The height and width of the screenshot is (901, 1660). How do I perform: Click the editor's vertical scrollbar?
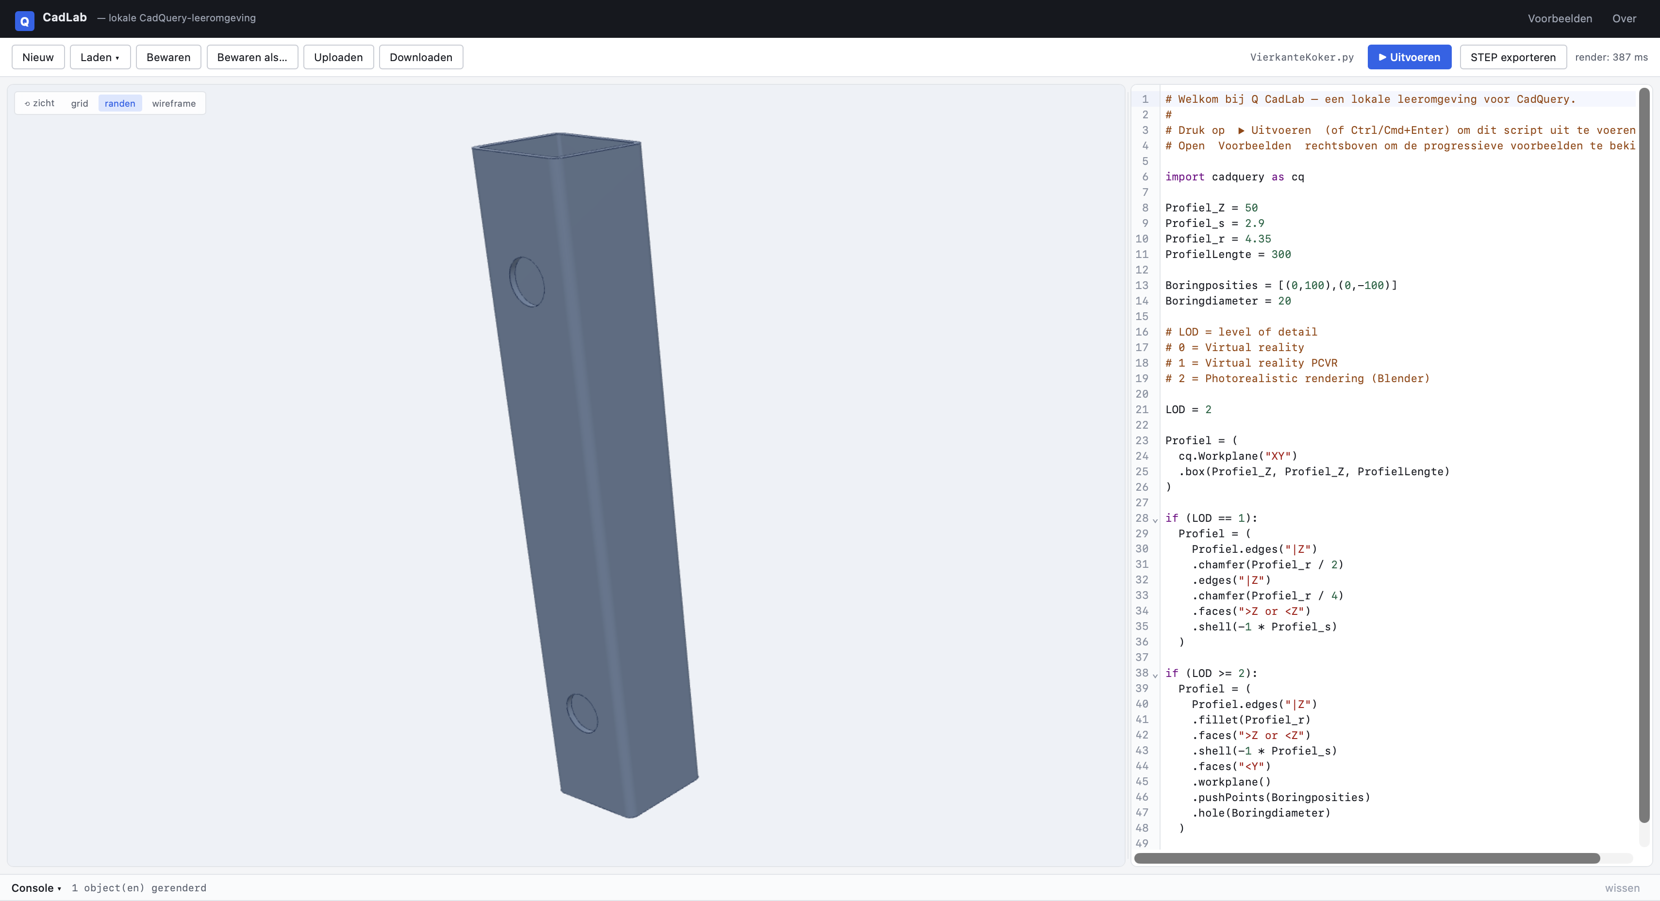(x=1644, y=455)
